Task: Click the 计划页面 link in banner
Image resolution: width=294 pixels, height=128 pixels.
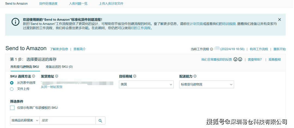Action: (196, 24)
